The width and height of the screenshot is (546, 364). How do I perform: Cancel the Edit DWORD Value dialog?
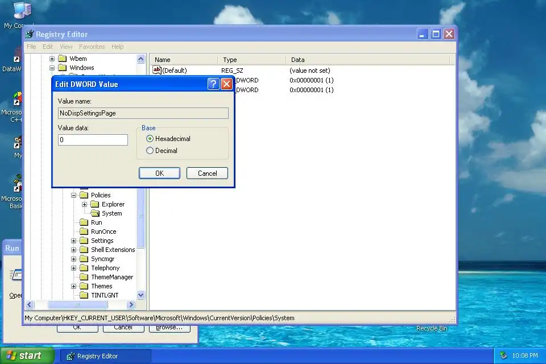click(x=207, y=173)
